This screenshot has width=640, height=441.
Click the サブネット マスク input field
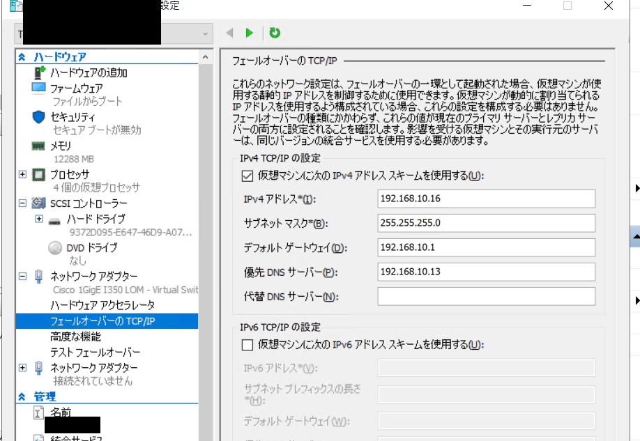pyautogui.click(x=486, y=223)
